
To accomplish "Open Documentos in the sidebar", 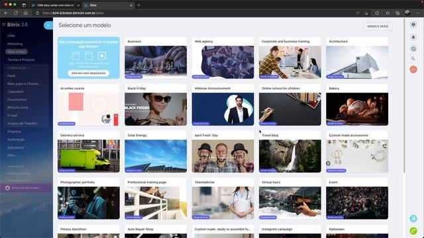I will [x=17, y=100].
